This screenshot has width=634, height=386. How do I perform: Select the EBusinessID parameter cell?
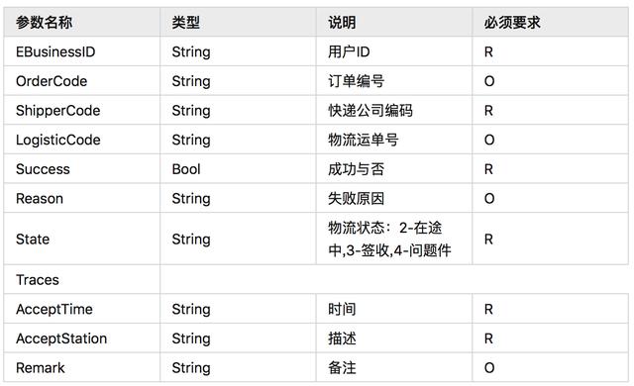pos(82,51)
